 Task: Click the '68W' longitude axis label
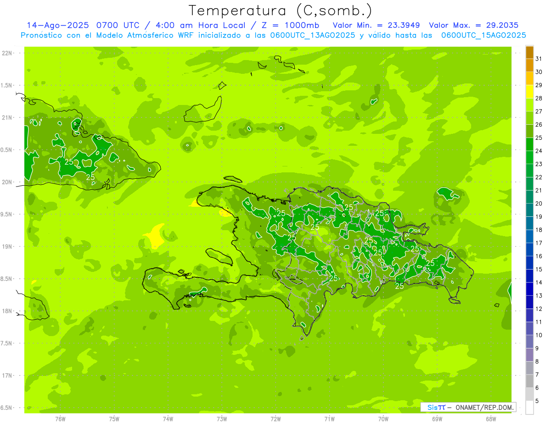[491, 419]
